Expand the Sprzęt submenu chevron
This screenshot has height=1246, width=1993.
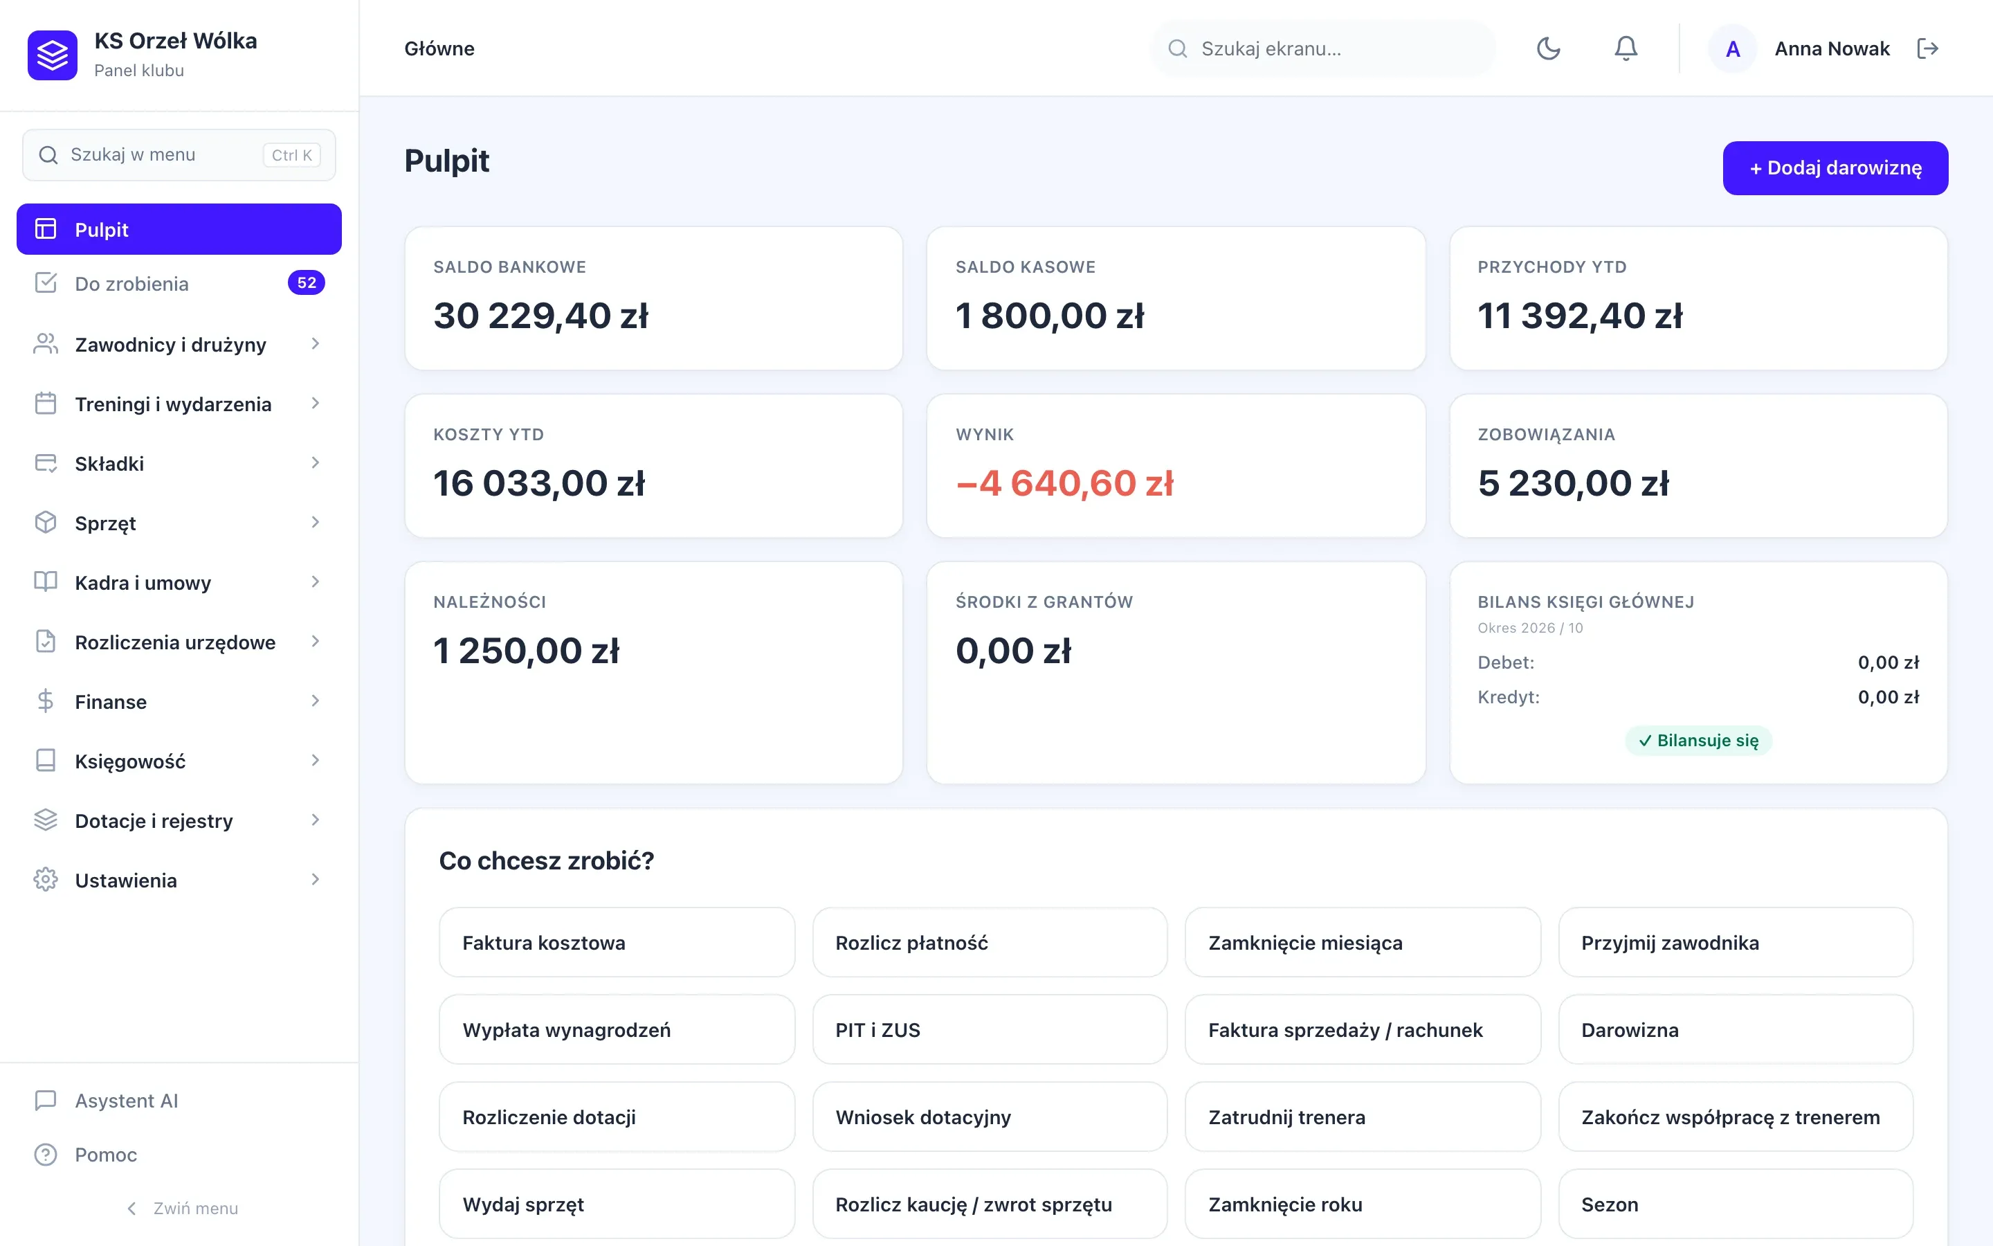(x=316, y=522)
